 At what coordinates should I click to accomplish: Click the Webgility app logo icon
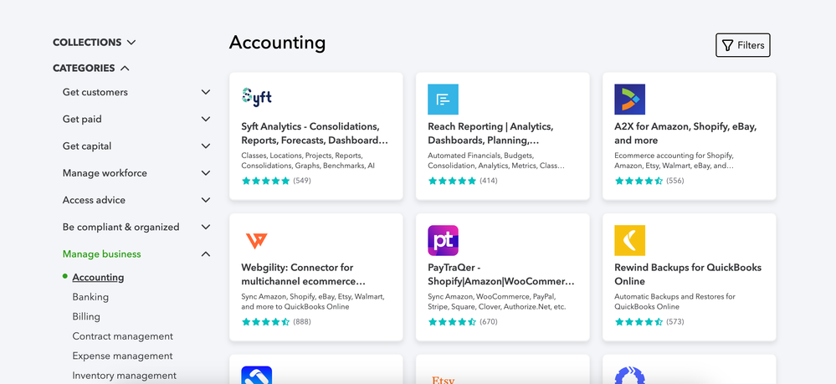point(257,240)
